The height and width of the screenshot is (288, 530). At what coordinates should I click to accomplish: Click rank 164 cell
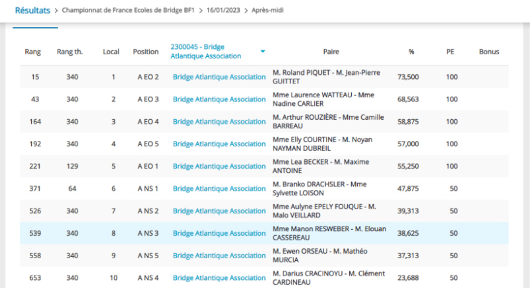pyautogui.click(x=35, y=122)
